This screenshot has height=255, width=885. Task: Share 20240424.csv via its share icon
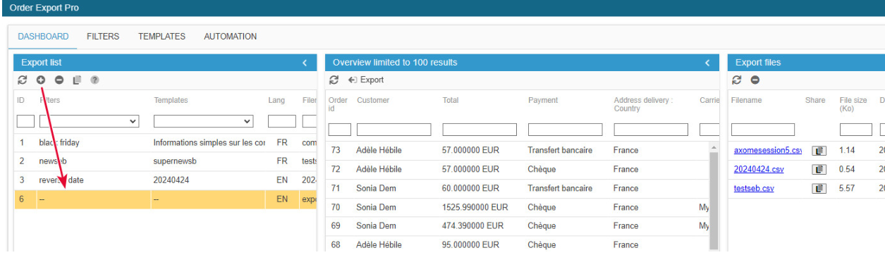819,170
